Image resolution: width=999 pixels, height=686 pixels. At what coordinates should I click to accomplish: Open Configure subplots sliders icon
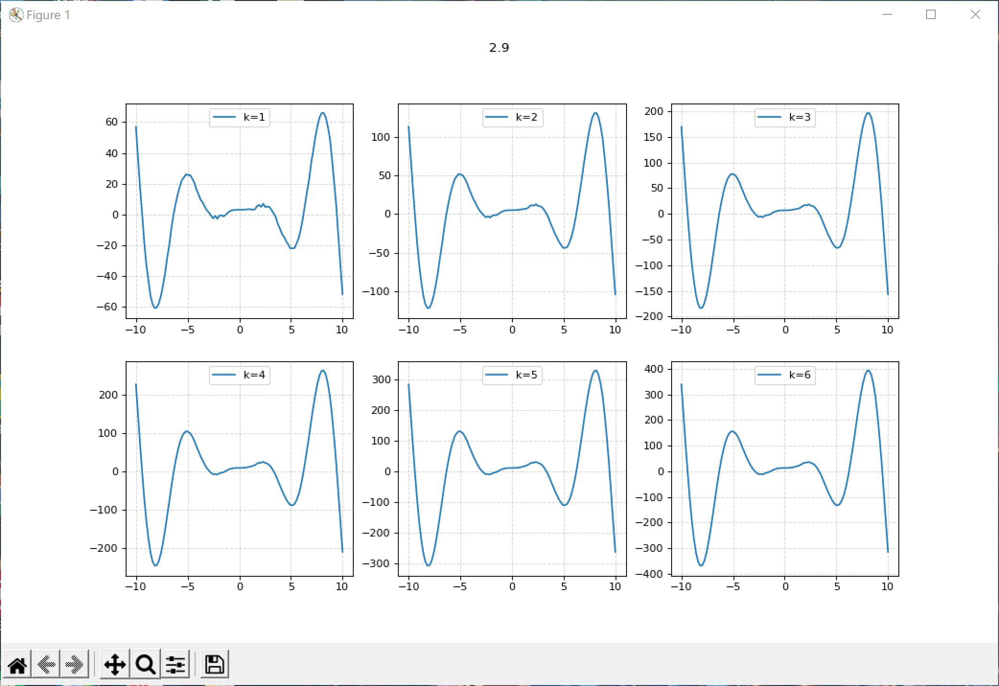pos(175,665)
